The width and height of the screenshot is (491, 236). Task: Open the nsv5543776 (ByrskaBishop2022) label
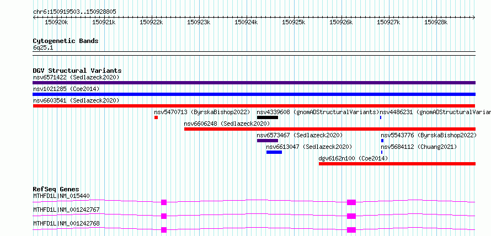[429, 135]
